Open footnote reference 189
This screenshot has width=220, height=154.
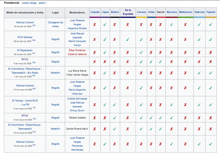[x=33, y=76]
